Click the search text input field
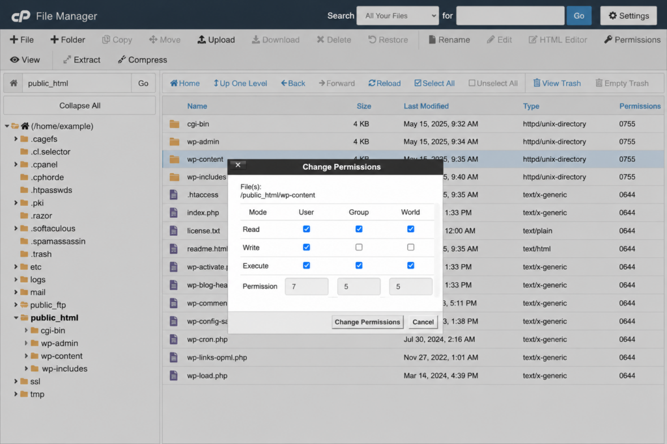The image size is (667, 444). coord(510,16)
